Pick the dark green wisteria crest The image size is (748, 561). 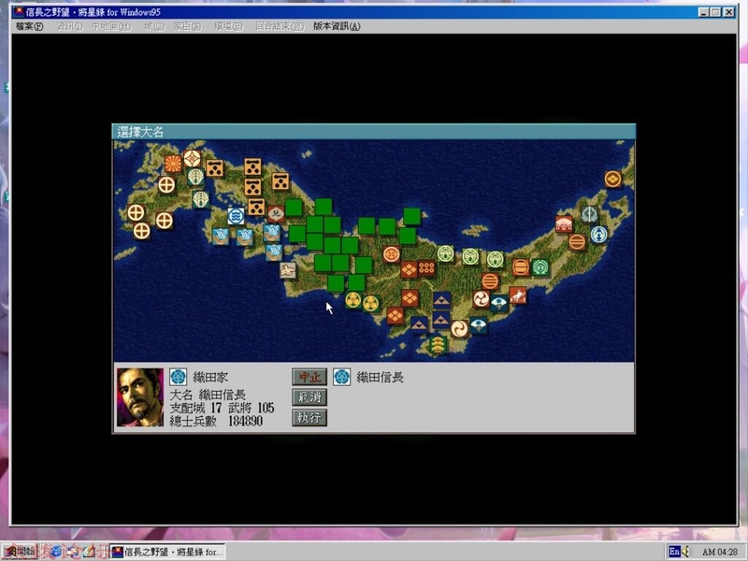tap(540, 267)
